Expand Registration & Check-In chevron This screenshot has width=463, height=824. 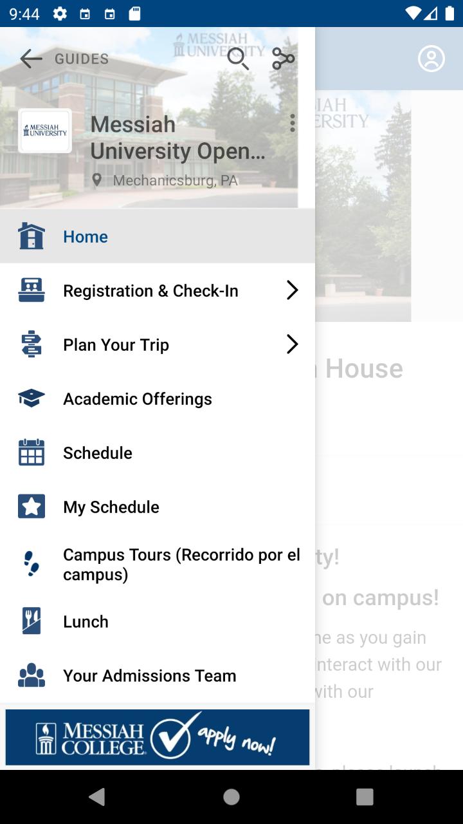pyautogui.click(x=293, y=290)
